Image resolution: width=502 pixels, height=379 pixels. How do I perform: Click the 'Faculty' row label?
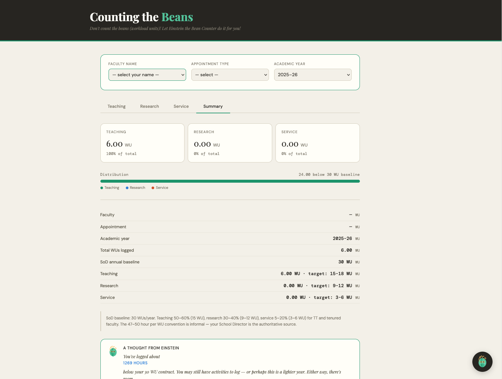(107, 215)
